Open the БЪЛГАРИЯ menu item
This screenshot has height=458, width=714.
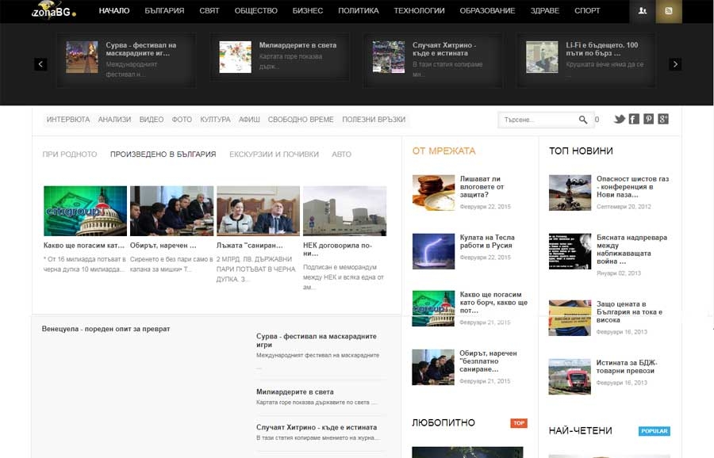(x=164, y=10)
